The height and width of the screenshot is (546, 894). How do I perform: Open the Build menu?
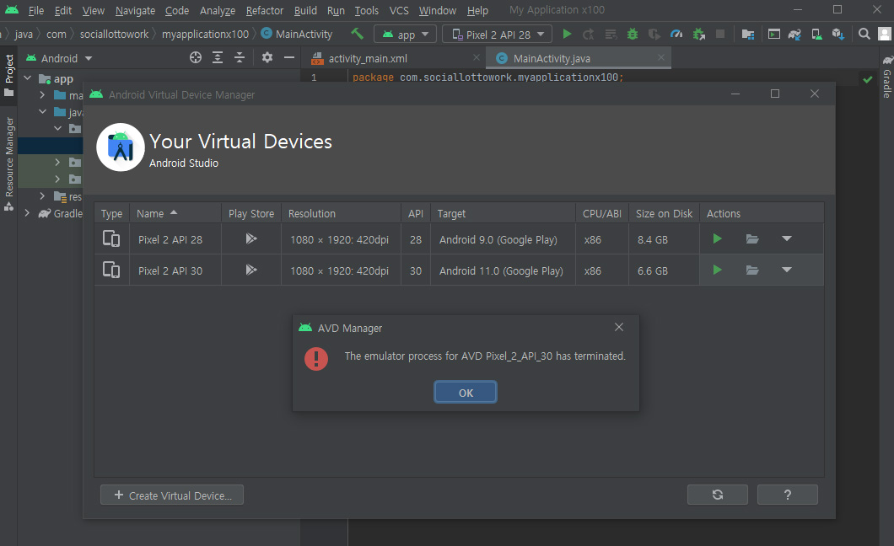305,10
